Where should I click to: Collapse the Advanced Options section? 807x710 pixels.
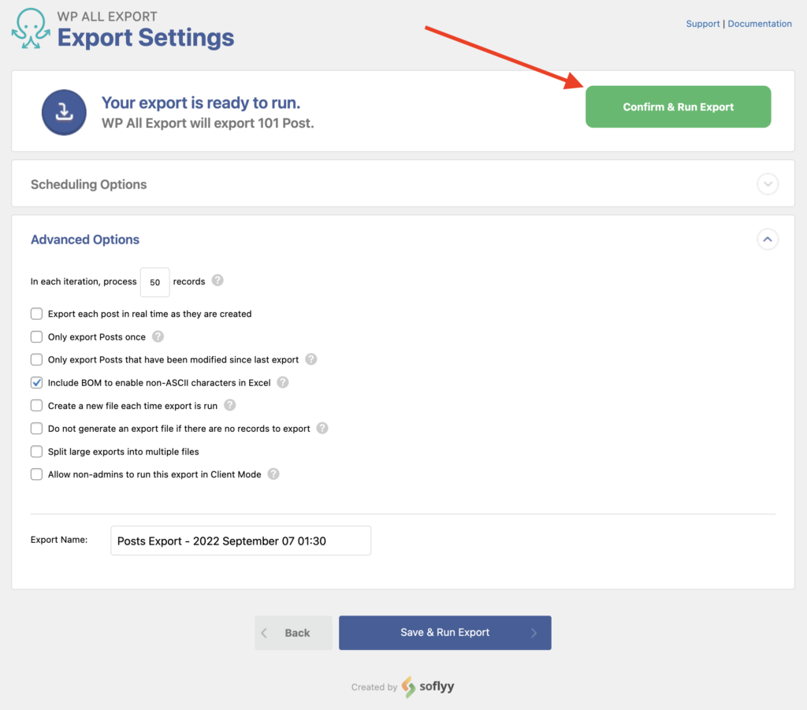767,240
